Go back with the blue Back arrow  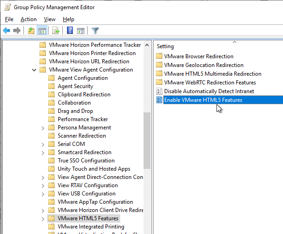[x=6, y=31]
